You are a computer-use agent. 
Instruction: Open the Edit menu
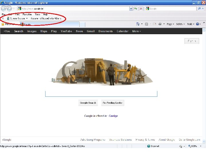tap(10, 14)
